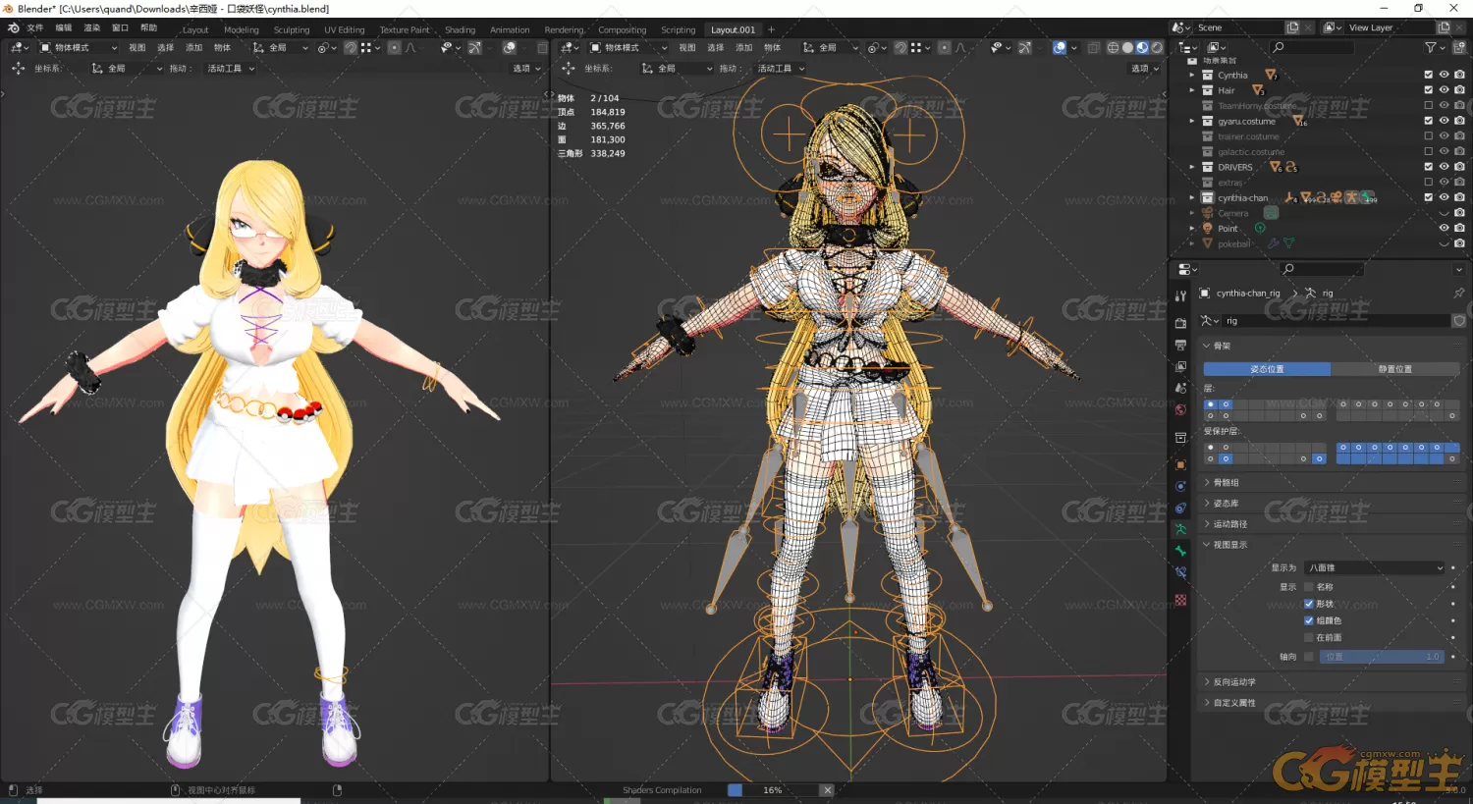
Task: Disable rendering for the DRIVERS collection
Action: [1459, 167]
